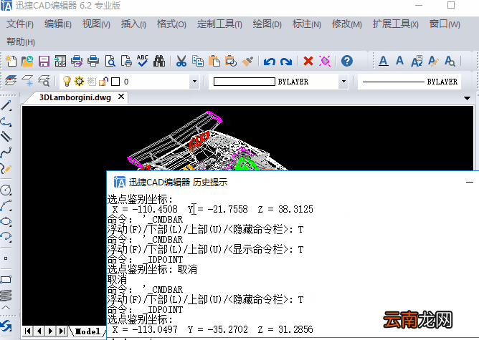
Task: Open the 标注(N) menu
Action: pyautogui.click(x=307, y=24)
